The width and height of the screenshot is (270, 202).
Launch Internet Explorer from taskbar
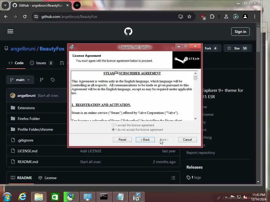pos(23,197)
